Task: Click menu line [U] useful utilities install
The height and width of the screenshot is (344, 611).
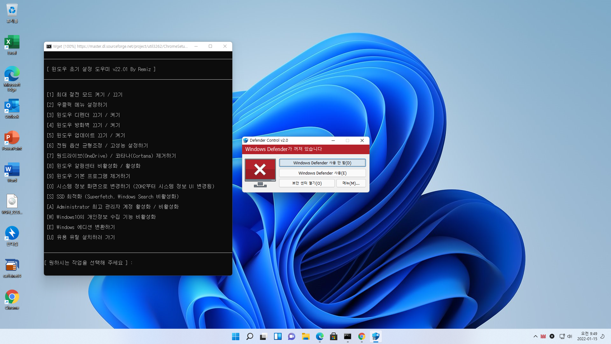Action: tap(81, 237)
